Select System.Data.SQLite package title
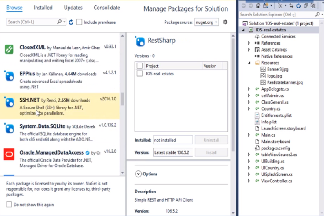324x216 pixels. (x=42, y=126)
